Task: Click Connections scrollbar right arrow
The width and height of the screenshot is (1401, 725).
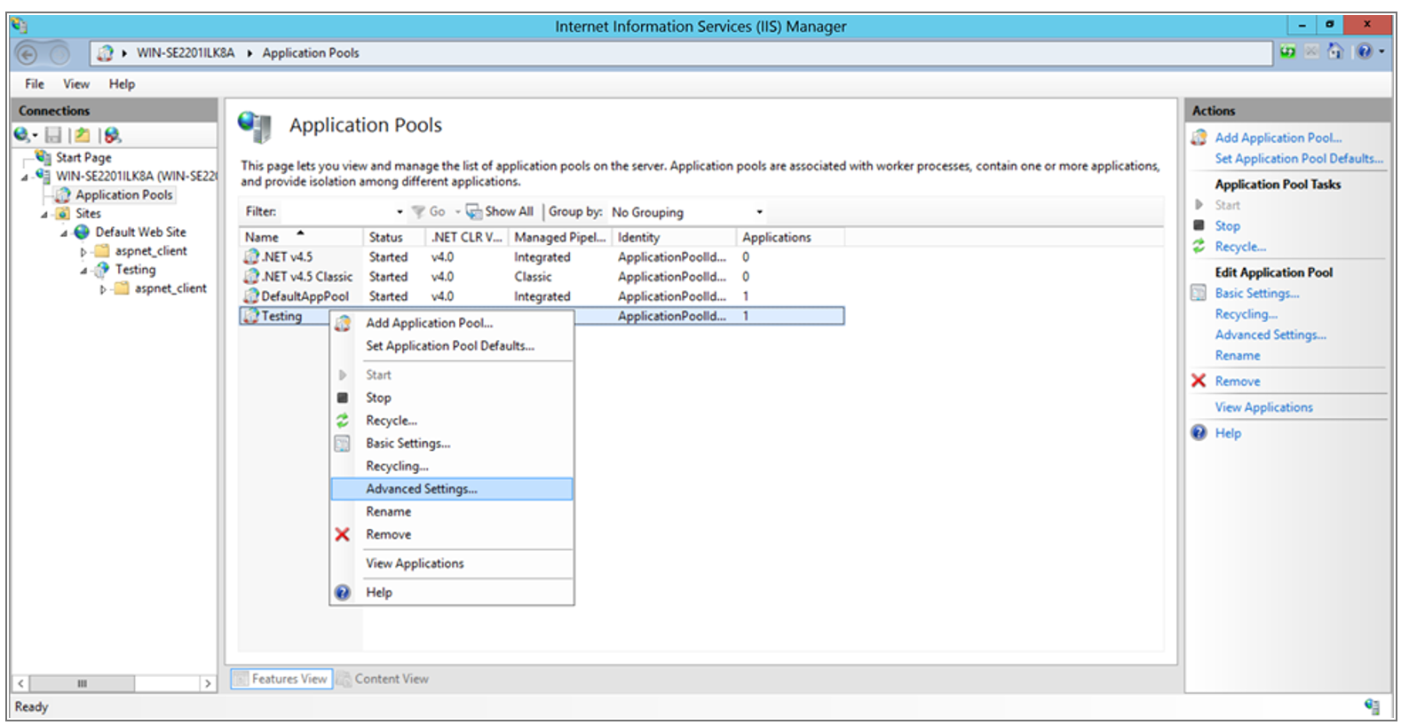Action: click(208, 683)
